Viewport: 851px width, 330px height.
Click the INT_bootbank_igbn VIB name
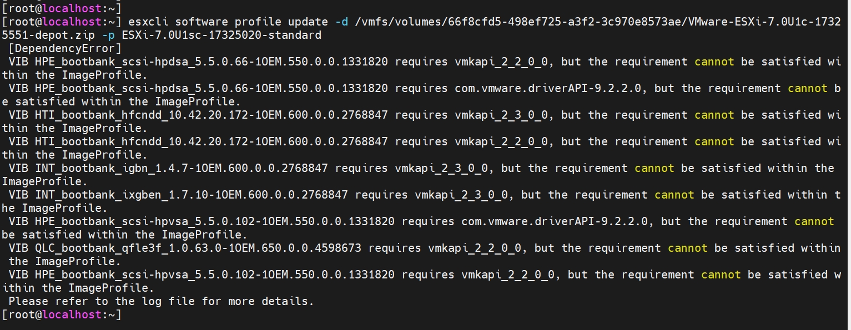pyautogui.click(x=181, y=168)
